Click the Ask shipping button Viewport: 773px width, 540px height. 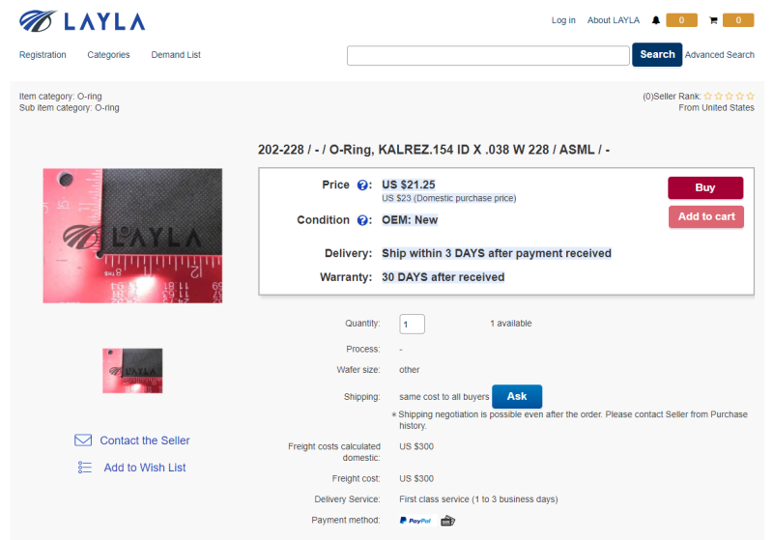pos(517,397)
